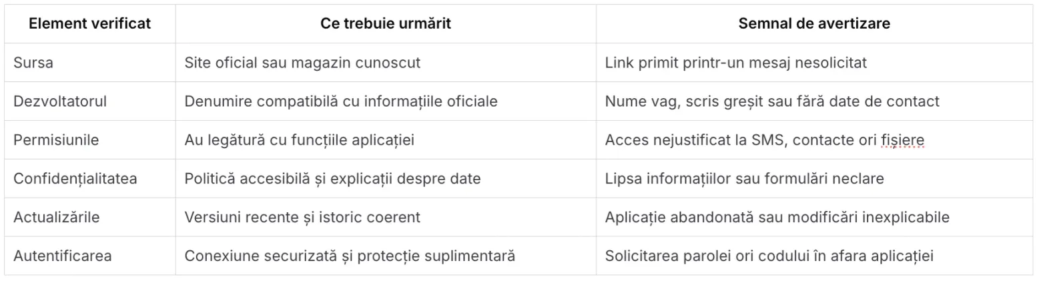Click the 'Semnal de avertizare' column header
Screen dimensions: 1041x283
pyautogui.click(x=814, y=23)
